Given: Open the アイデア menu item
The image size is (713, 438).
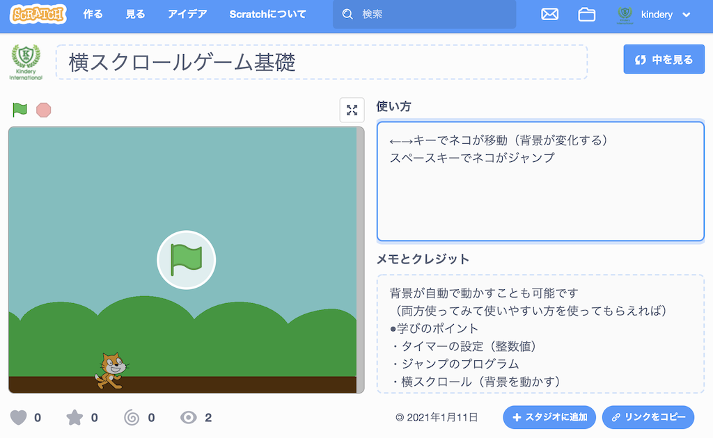Looking at the screenshot, I should (187, 15).
